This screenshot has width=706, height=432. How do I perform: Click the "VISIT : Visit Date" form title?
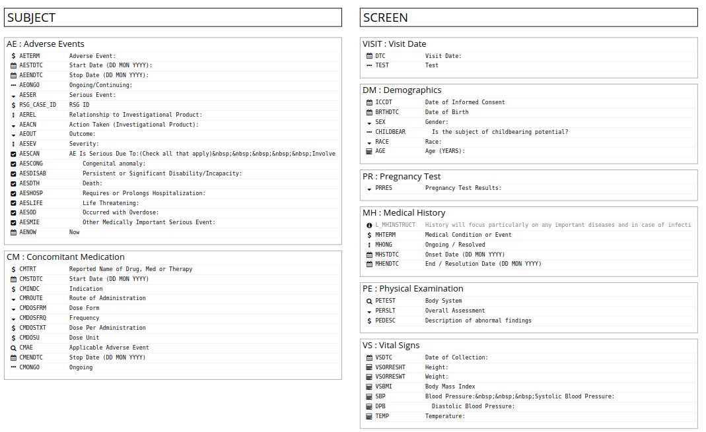tap(394, 44)
